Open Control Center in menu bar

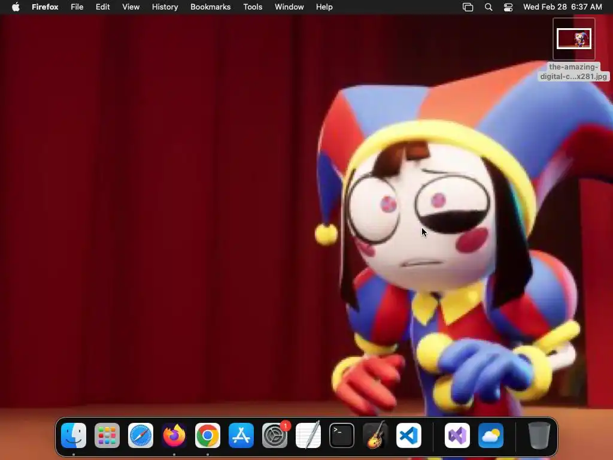point(508,7)
